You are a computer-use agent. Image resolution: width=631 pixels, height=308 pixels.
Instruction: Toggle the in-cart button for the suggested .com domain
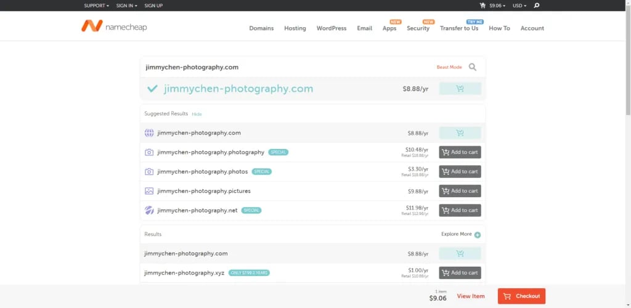(x=460, y=132)
